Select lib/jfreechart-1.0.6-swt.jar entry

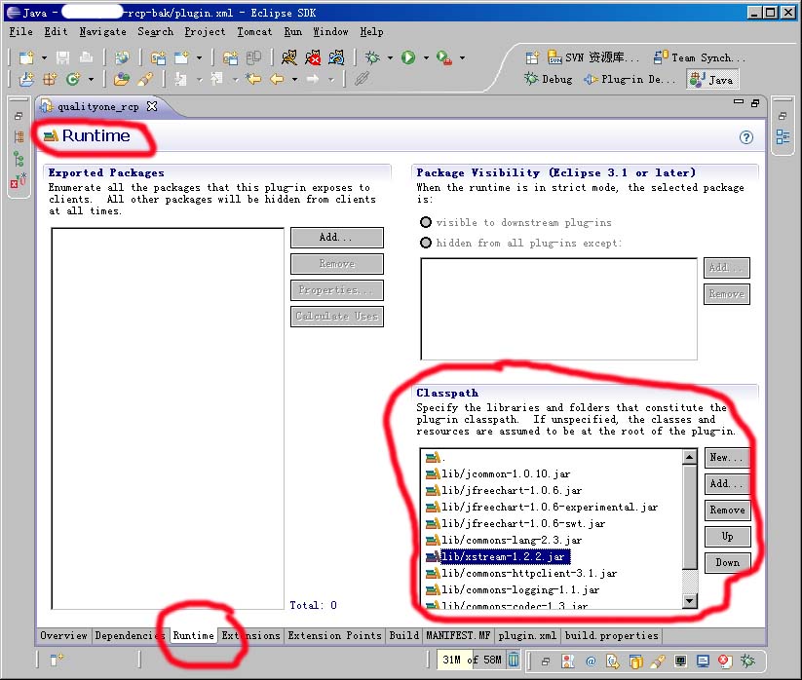coord(516,523)
